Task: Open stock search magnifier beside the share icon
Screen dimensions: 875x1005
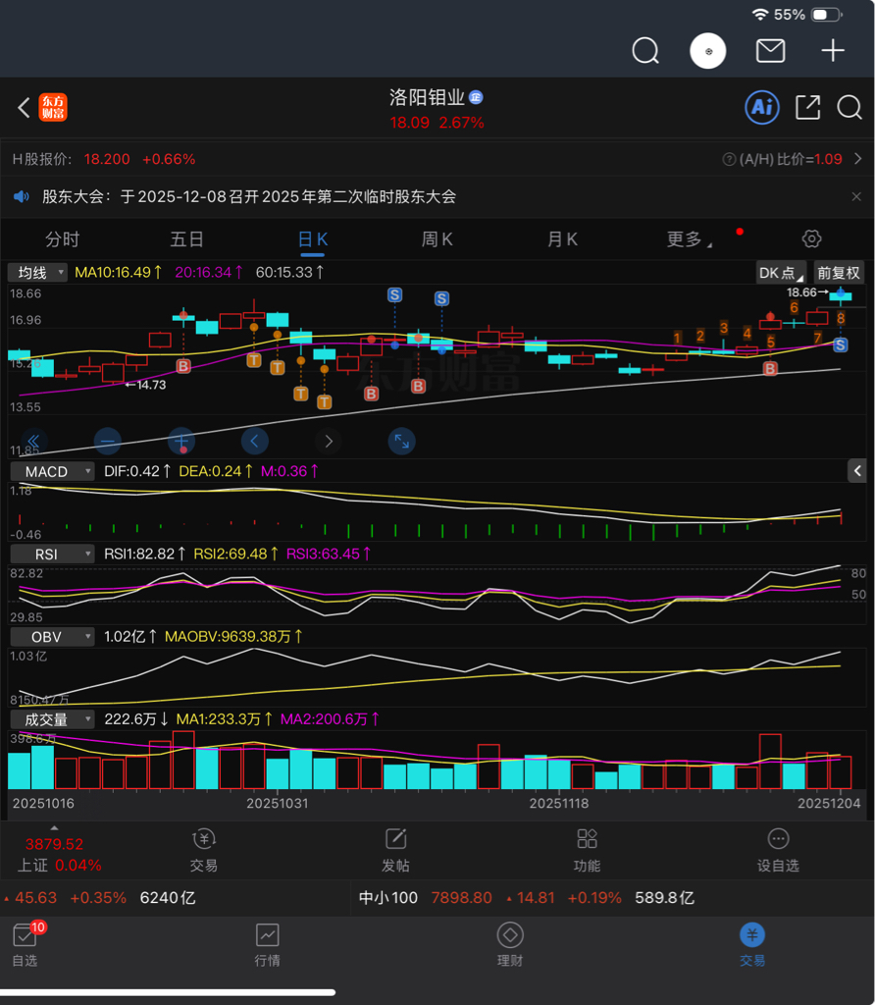Action: pos(849,107)
